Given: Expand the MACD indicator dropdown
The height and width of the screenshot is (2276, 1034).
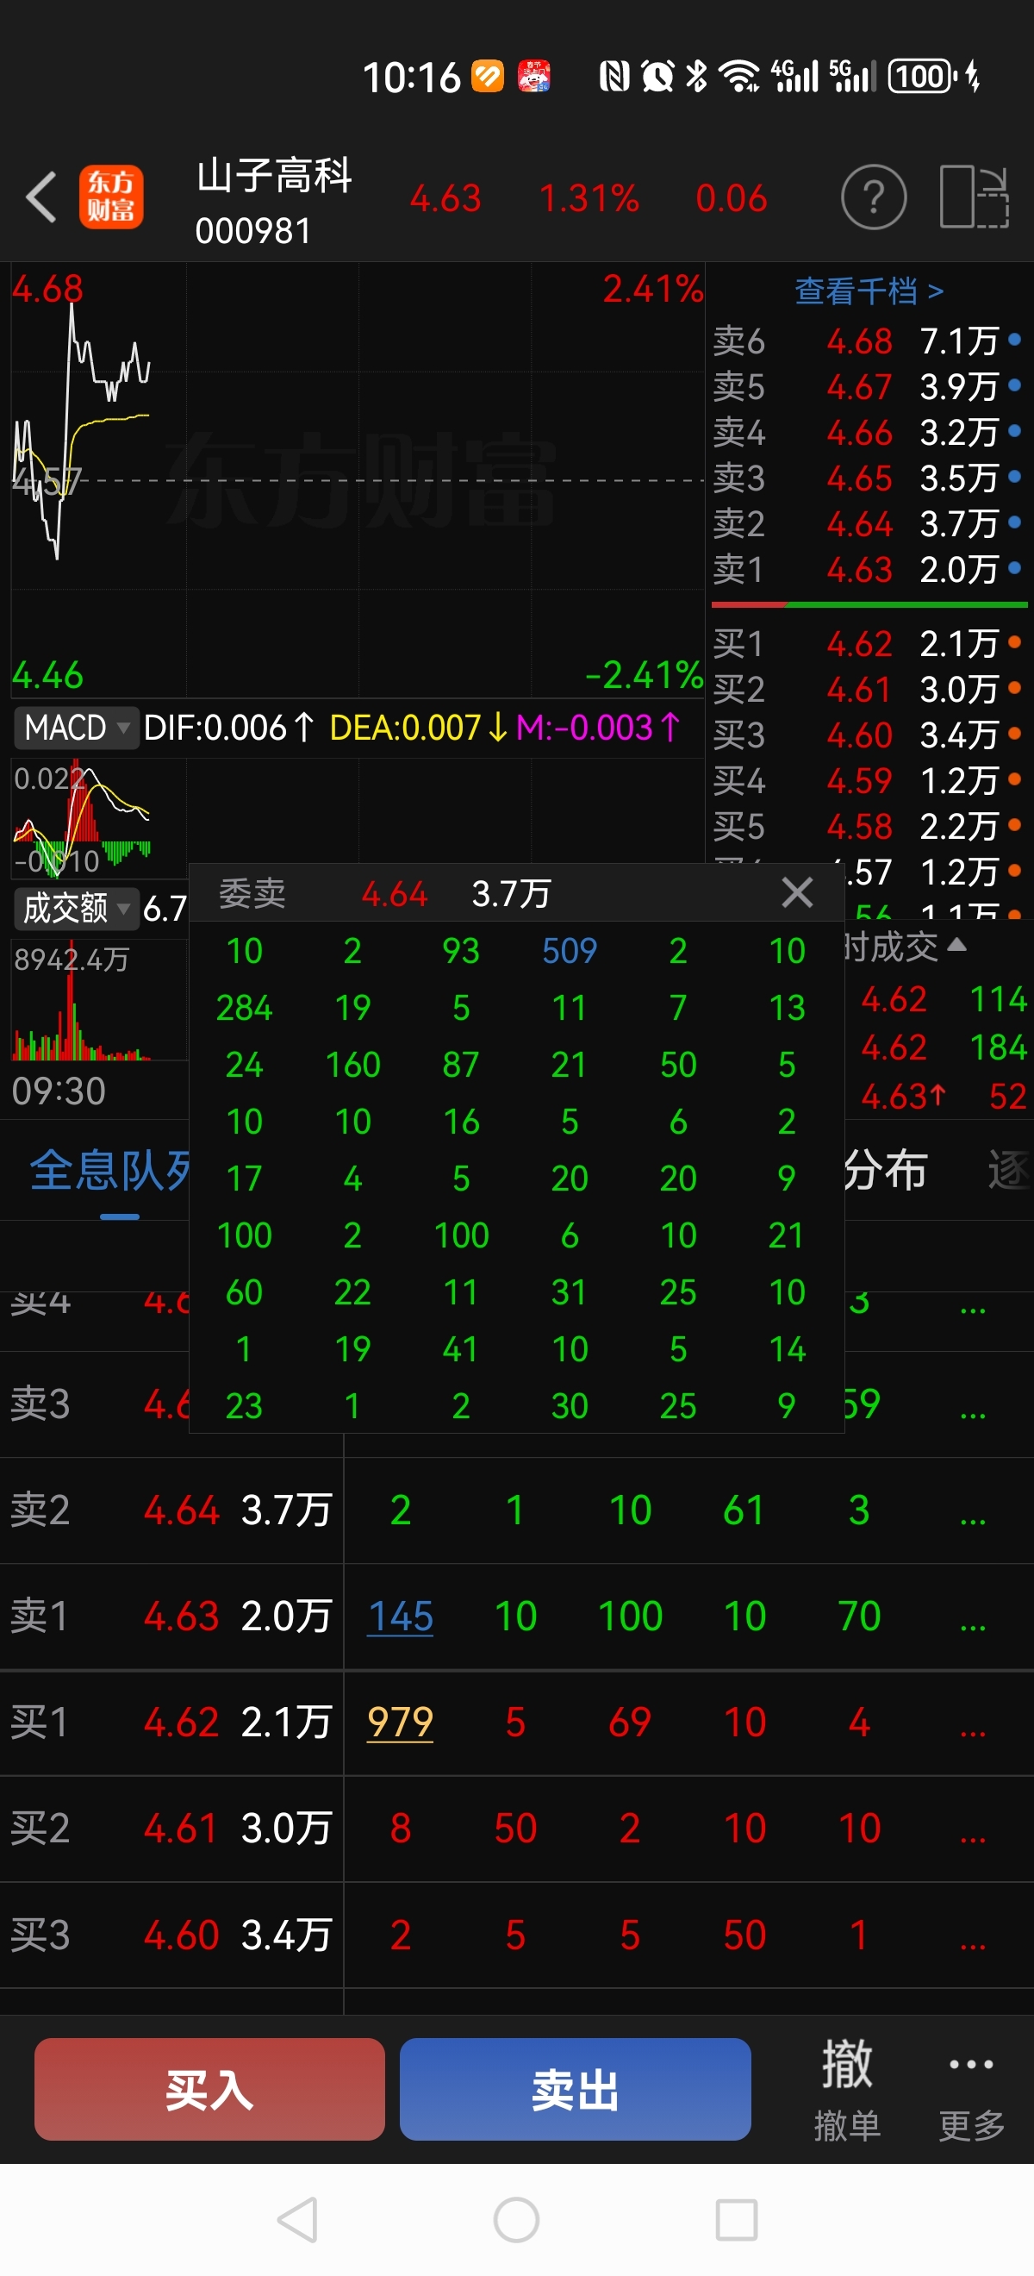Looking at the screenshot, I should tap(76, 728).
